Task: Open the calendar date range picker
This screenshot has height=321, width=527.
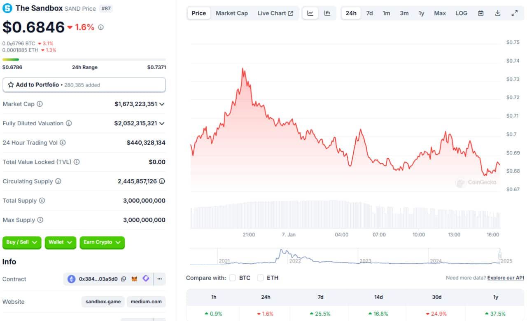Action: click(x=480, y=13)
